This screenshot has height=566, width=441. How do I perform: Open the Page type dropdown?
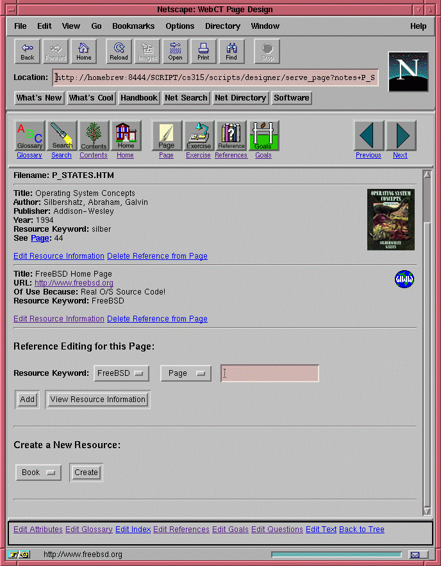coord(185,373)
